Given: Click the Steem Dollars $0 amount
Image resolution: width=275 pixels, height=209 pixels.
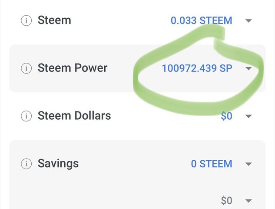Looking at the screenshot, I should click(x=226, y=116).
